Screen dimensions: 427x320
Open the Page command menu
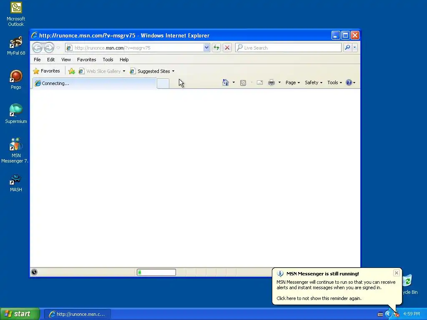[292, 82]
